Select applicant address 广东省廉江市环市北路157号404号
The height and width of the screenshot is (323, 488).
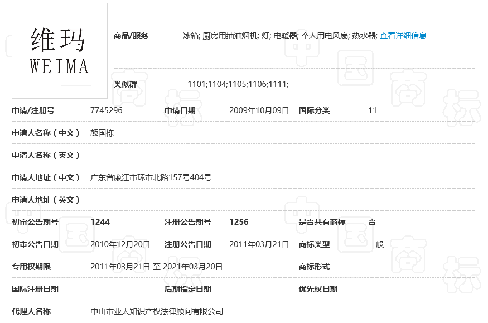point(151,177)
